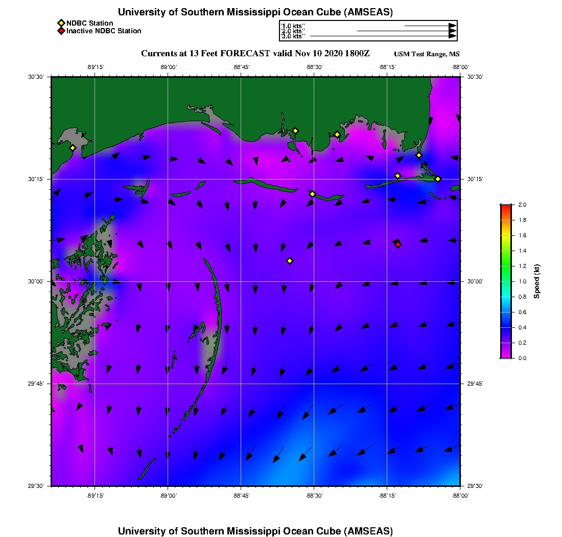
Task: Click the 'Currents at 13 Feet FORECAST' heading
Action: [x=255, y=54]
